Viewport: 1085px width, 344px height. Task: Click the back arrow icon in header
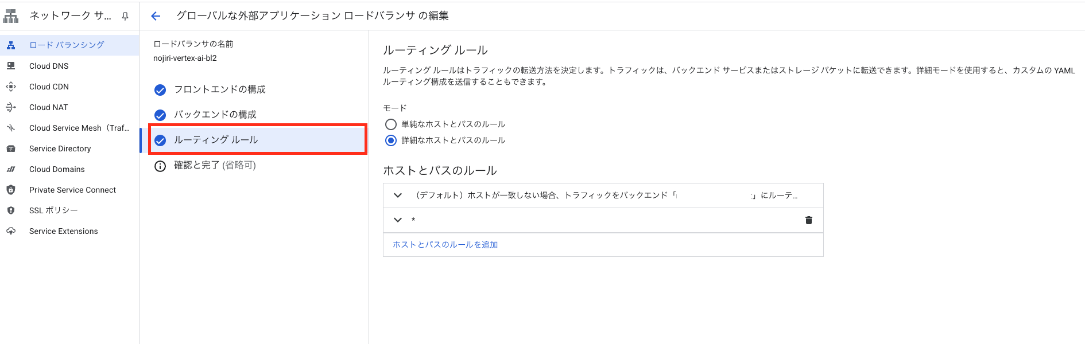click(x=156, y=16)
